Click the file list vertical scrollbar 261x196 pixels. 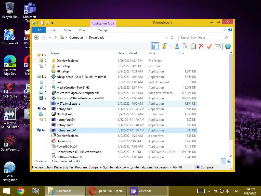click(231, 97)
